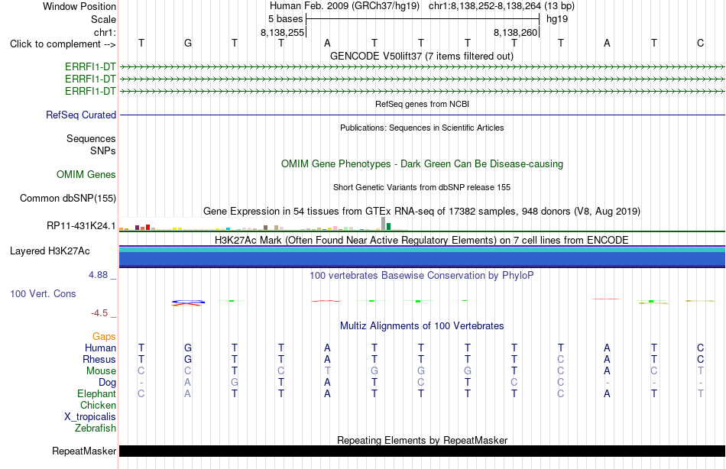This screenshot has height=469, width=726.
Task: Select the Zebrafish species label
Action: (96, 428)
